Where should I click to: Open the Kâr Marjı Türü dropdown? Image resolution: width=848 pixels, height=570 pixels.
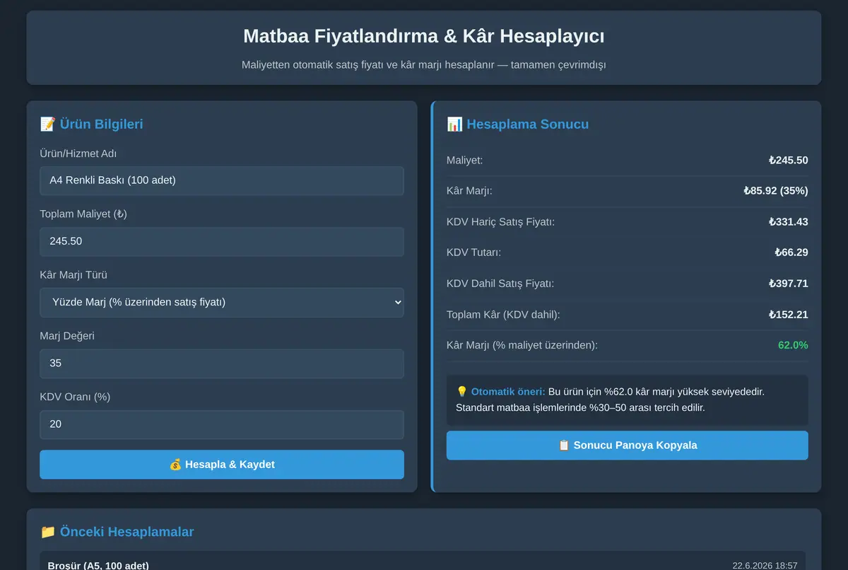[x=222, y=302]
